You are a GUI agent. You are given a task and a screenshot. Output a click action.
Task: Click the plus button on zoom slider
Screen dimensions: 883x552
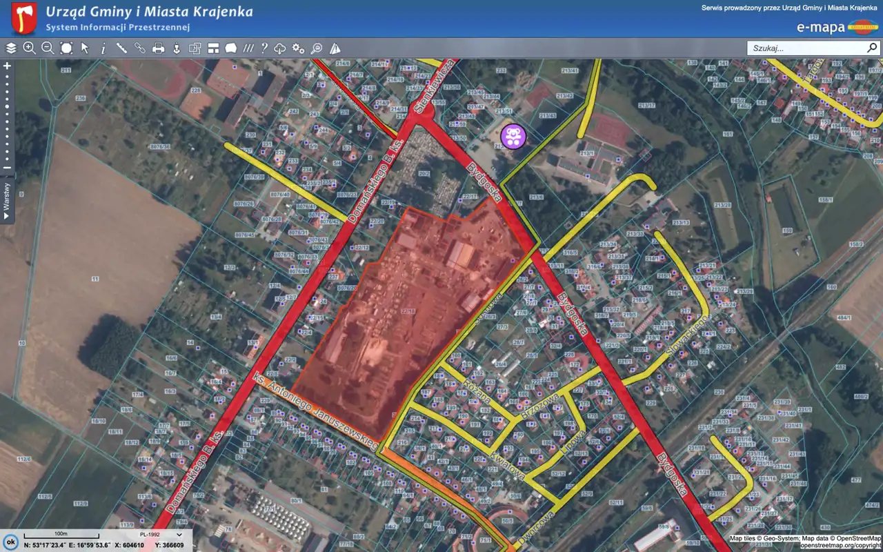(7, 66)
